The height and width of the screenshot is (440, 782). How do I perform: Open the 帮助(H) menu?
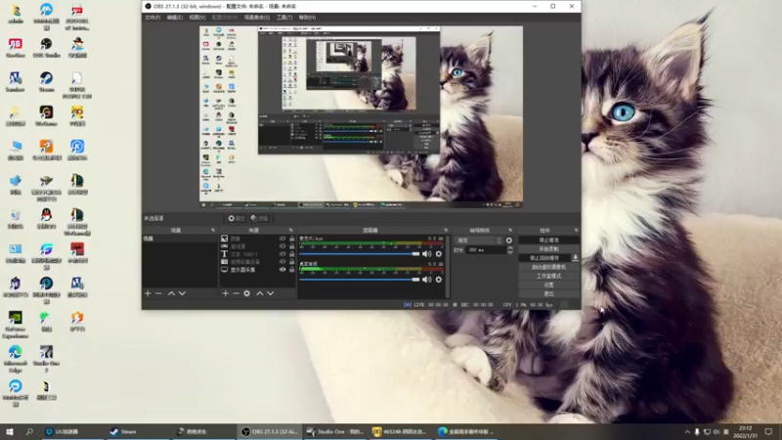[x=307, y=18]
